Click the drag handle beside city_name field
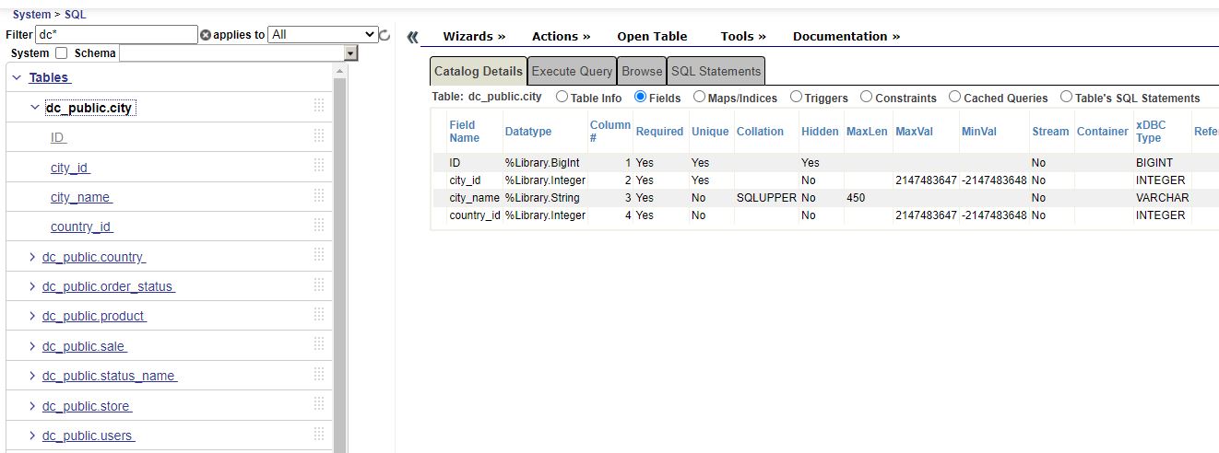This screenshot has width=1219, height=453. 319,195
